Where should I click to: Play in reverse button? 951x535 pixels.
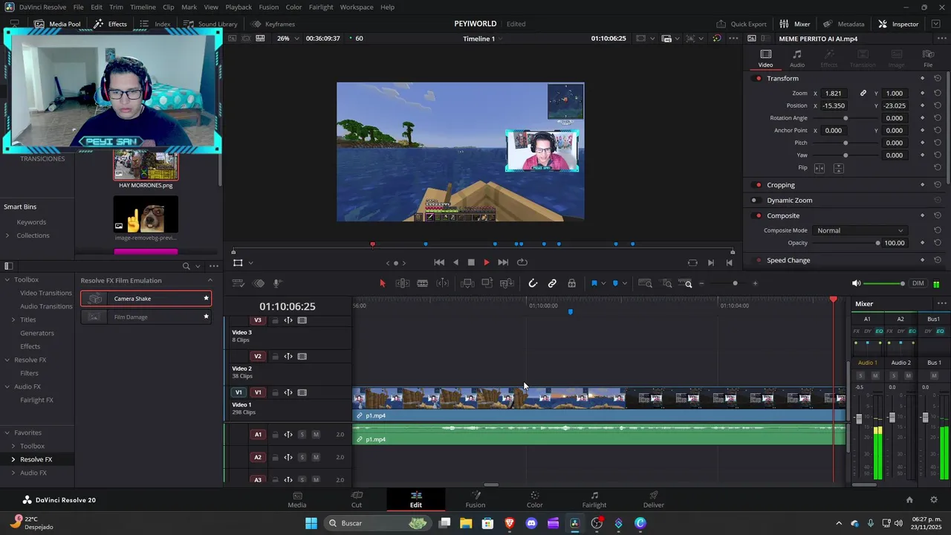[x=455, y=262]
